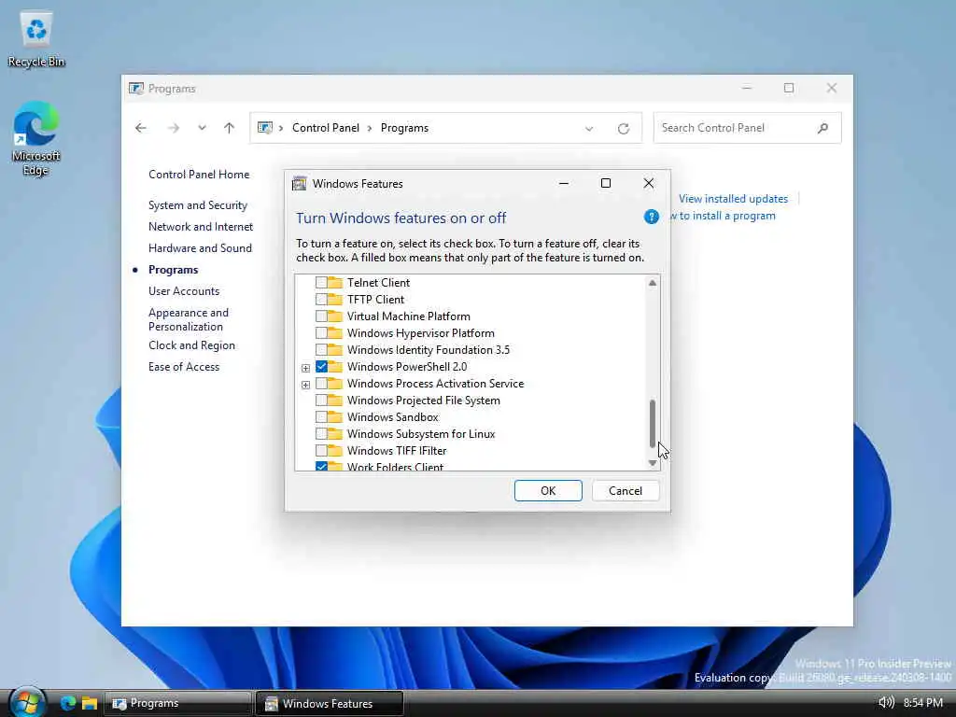The width and height of the screenshot is (956, 717).
Task: Open User Accounts category
Action: pos(184,291)
